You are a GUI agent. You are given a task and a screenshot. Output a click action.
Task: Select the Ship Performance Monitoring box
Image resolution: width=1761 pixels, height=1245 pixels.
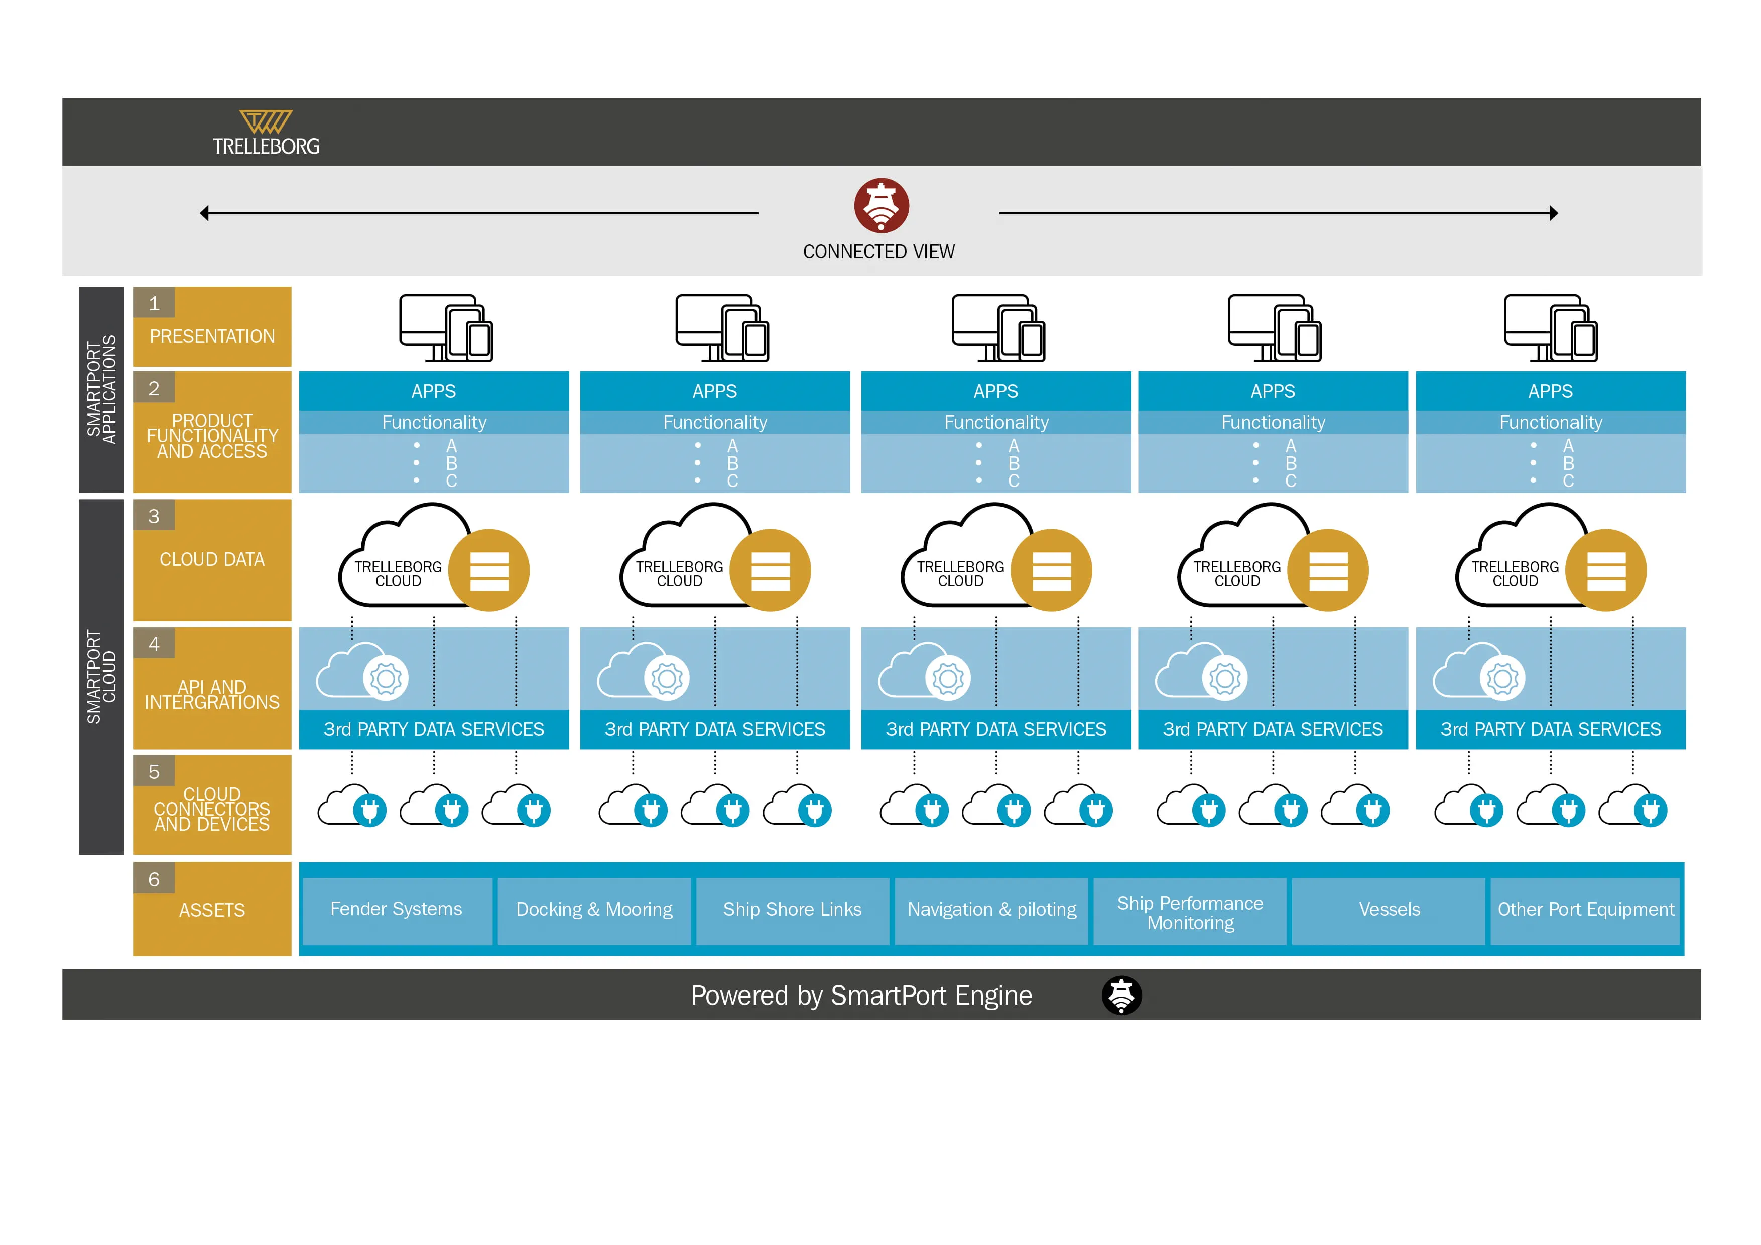1190,912
